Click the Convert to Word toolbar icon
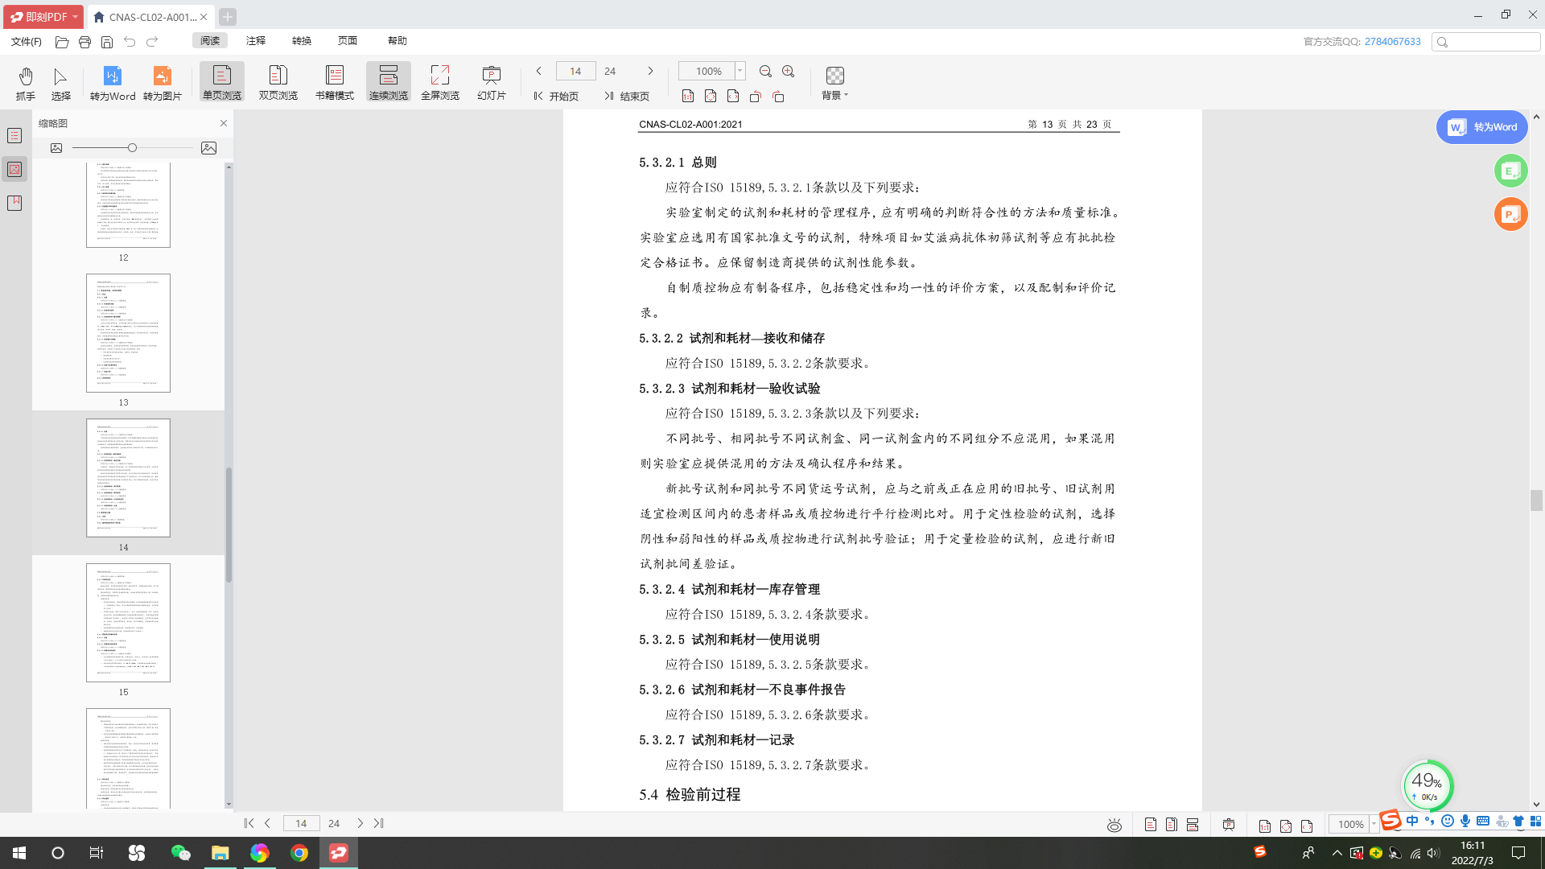Viewport: 1545px width, 869px height. (112, 83)
